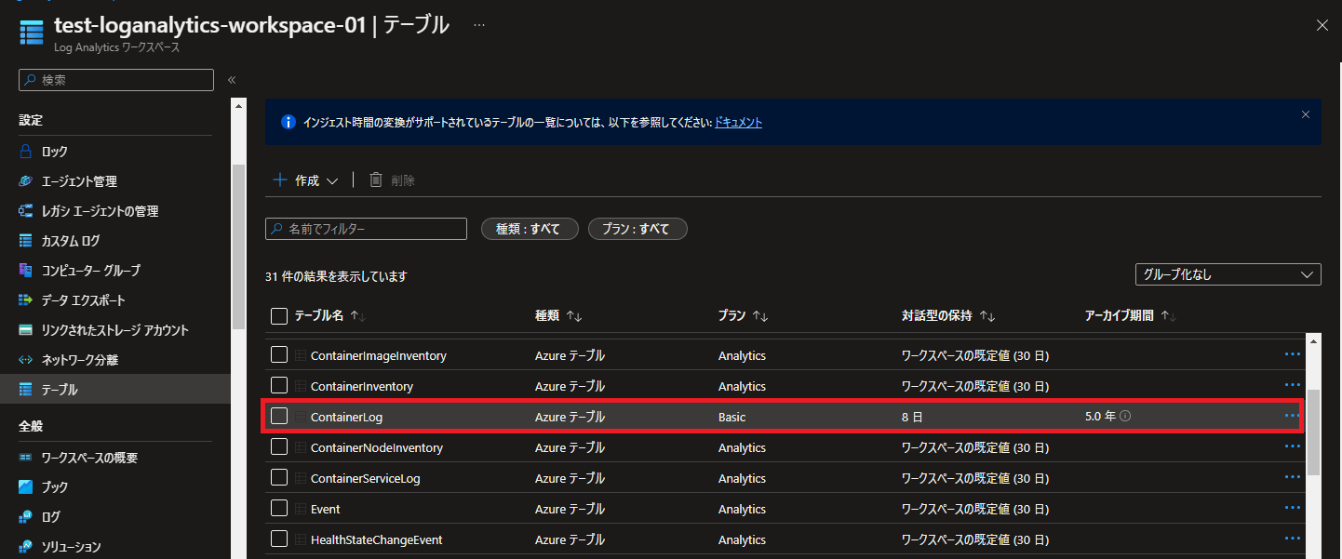Open the more options ellipsis beside the page title
This screenshot has width=1342, height=559.
tap(479, 25)
